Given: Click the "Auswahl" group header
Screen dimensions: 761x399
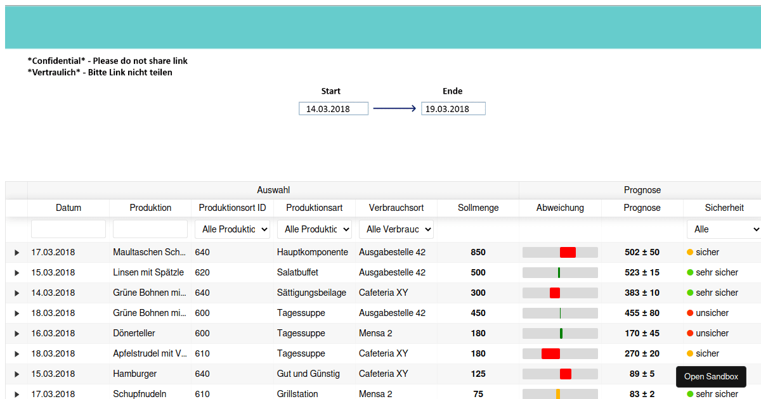Looking at the screenshot, I should (273, 189).
